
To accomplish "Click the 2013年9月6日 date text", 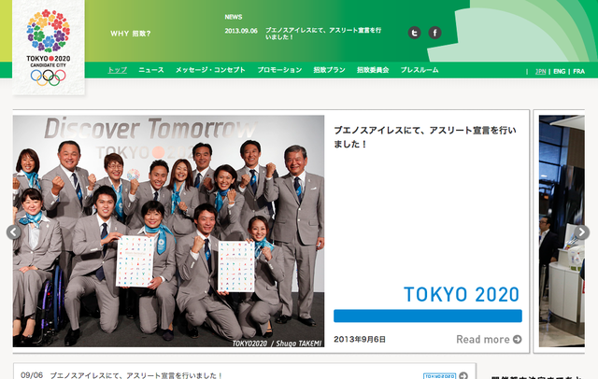I will point(360,339).
